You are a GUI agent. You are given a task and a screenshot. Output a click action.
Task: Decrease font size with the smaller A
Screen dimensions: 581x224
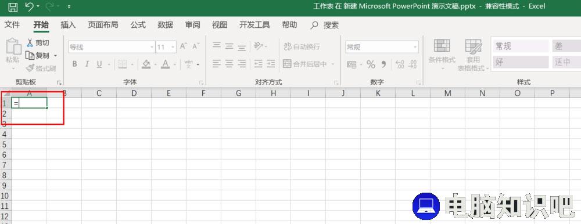(196, 46)
